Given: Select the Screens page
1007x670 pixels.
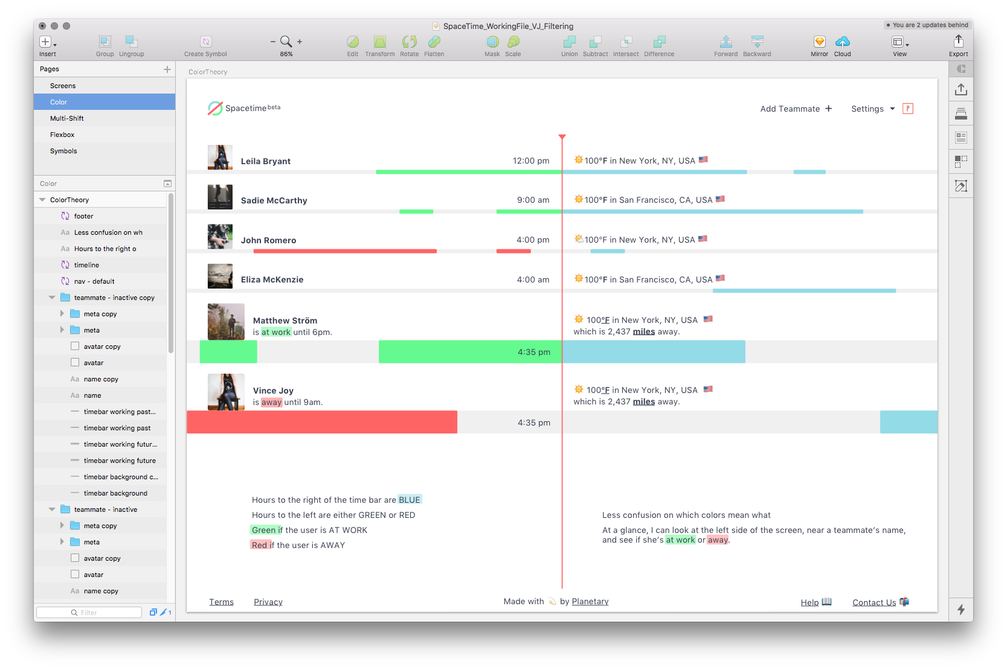Looking at the screenshot, I should pos(105,86).
